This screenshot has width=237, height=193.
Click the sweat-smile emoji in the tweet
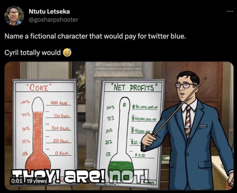pyautogui.click(x=67, y=53)
